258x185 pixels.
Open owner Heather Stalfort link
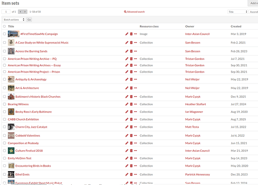coord(196,104)
